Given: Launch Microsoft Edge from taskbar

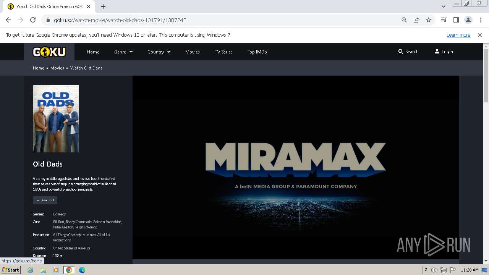Looking at the screenshot, I should click(82, 270).
